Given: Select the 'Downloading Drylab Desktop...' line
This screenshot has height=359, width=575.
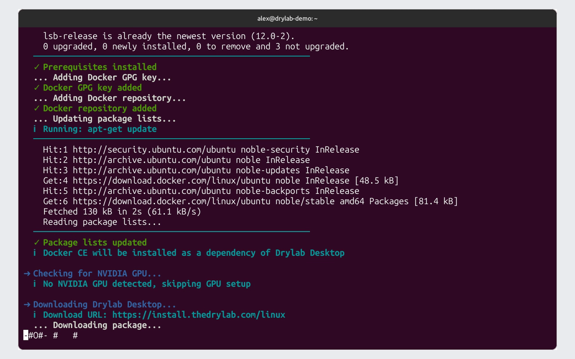Looking at the screenshot, I should click(100, 305).
